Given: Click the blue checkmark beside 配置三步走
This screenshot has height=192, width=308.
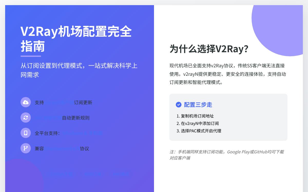Looking at the screenshot, I should [179, 105].
